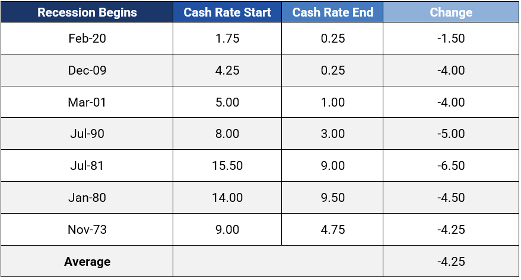Image resolution: width=521 pixels, height=280 pixels.
Task: Click the -6.50 change value
Action: point(451,166)
